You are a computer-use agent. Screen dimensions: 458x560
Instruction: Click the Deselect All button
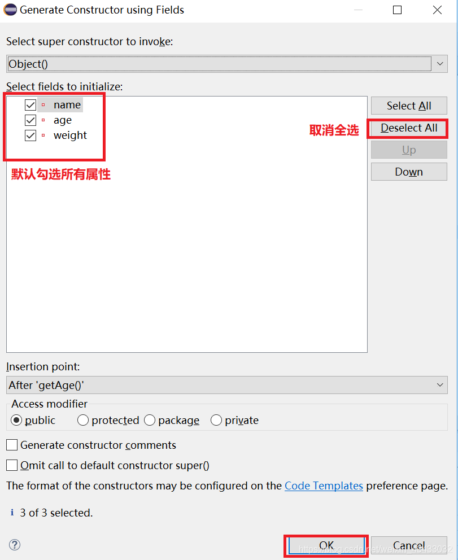[x=409, y=128]
